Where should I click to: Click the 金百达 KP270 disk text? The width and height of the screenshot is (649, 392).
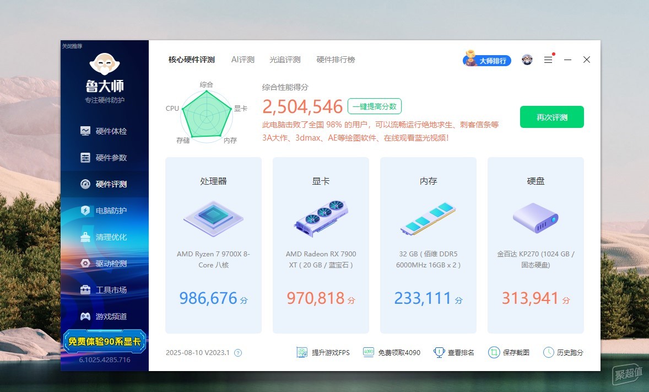click(536, 259)
